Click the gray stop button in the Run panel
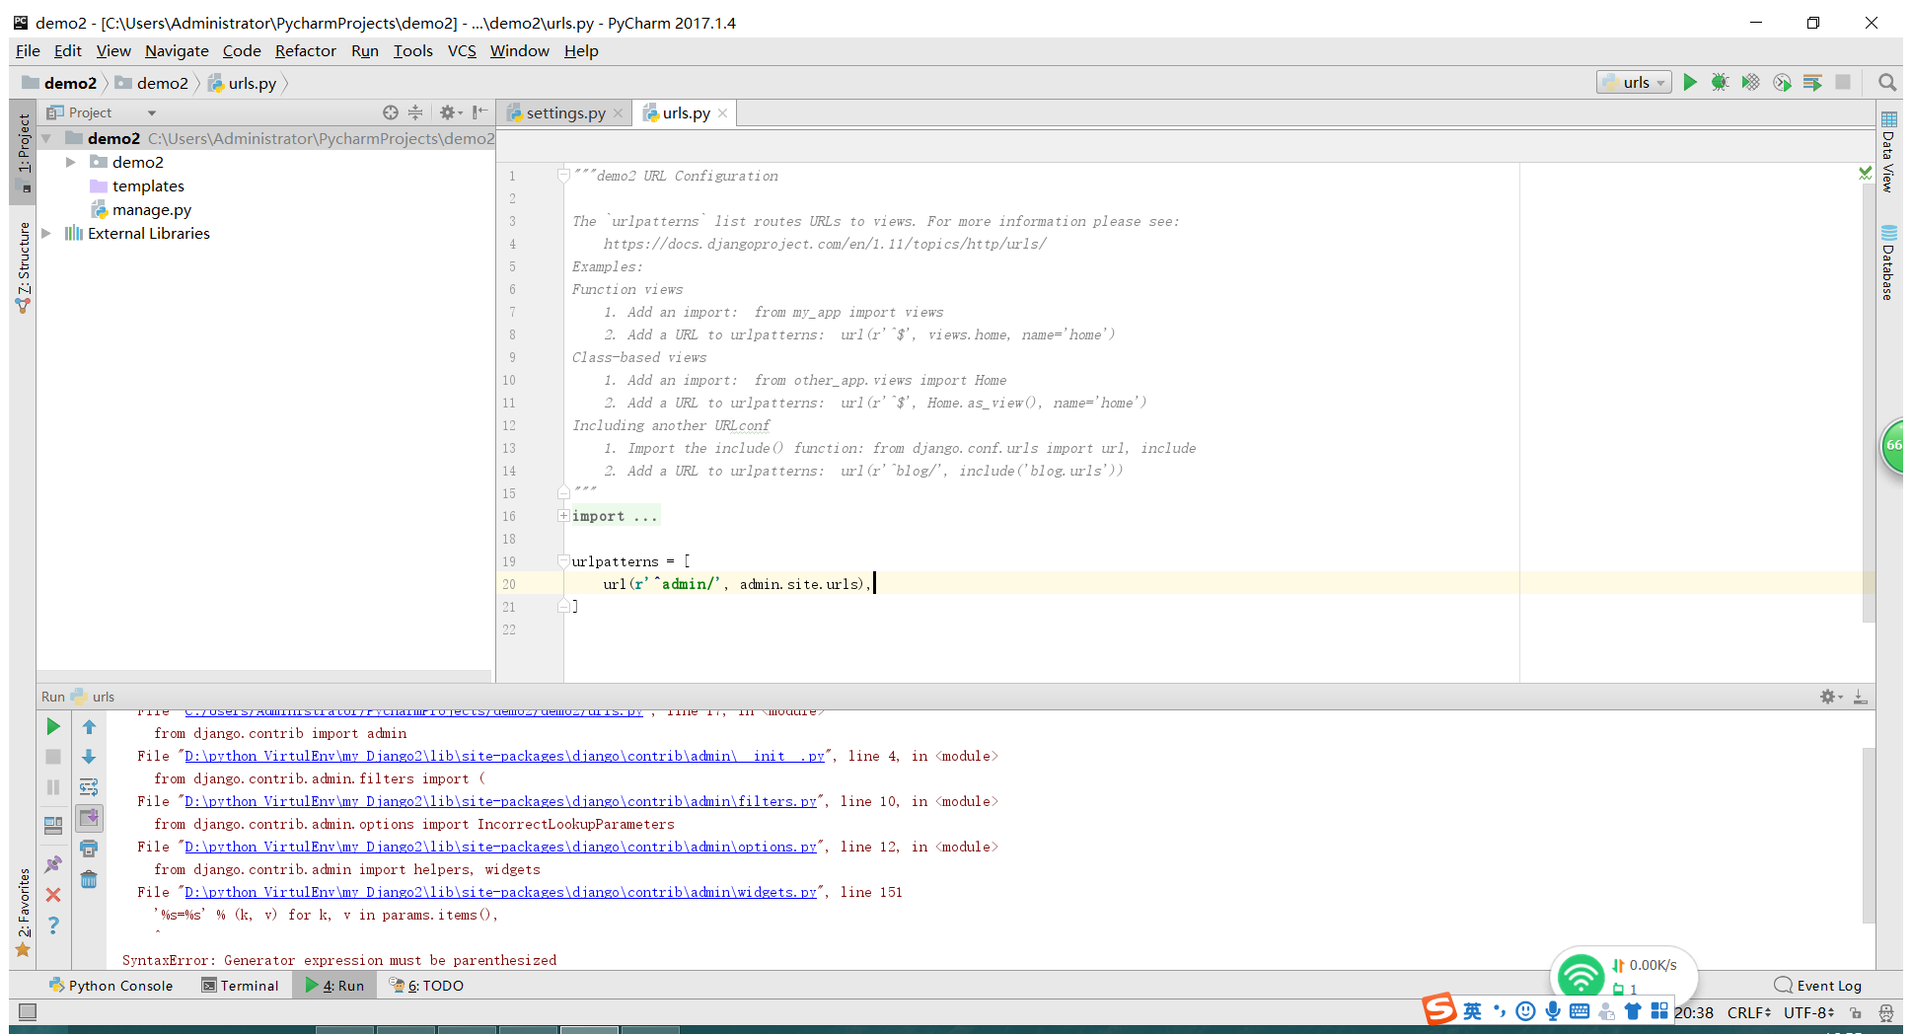Image resolution: width=1912 pixels, height=1034 pixels. (x=53, y=757)
